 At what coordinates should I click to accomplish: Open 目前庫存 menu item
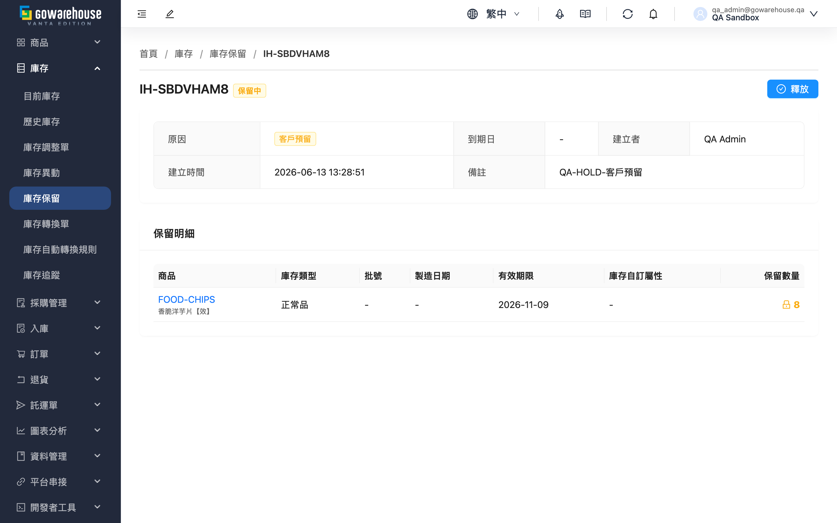(60, 96)
